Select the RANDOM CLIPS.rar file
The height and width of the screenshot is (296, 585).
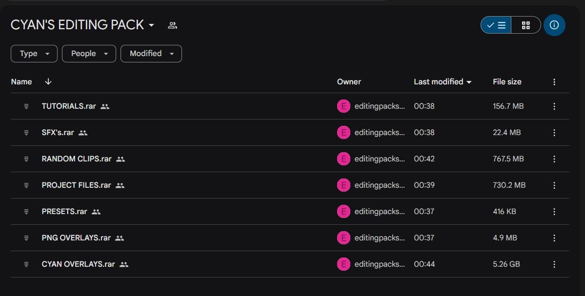tap(290, 159)
